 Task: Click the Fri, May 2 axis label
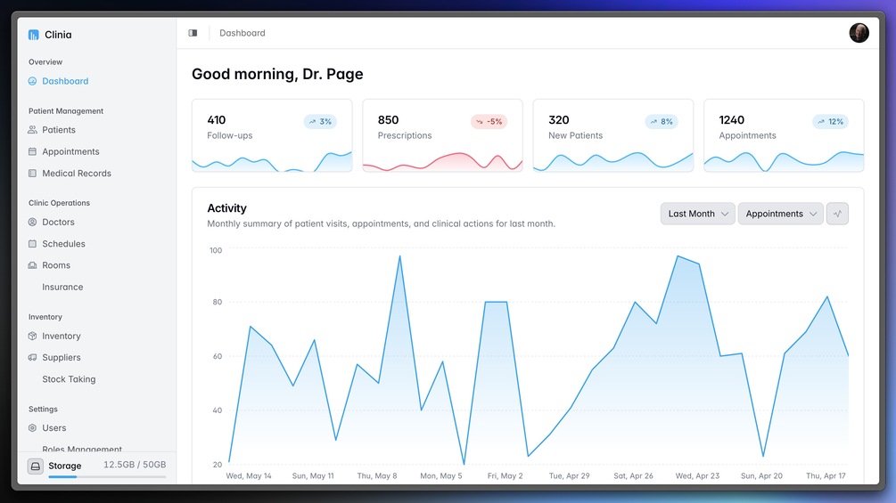[506, 475]
